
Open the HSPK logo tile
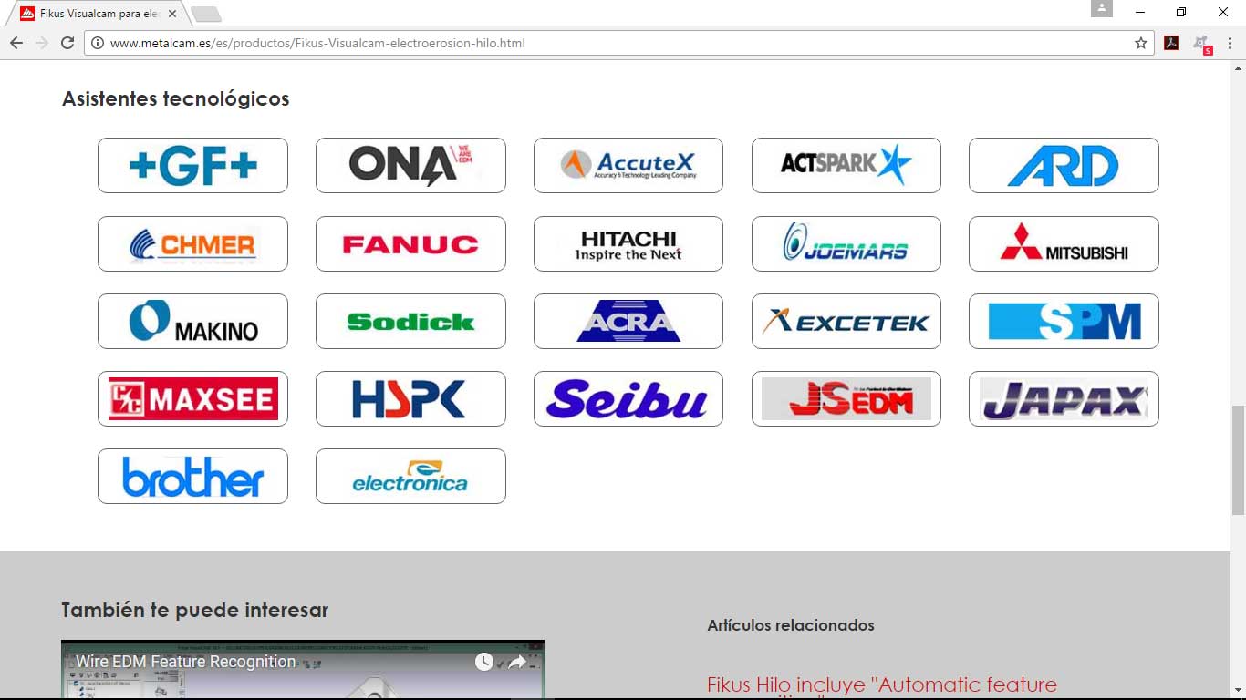[x=410, y=398]
